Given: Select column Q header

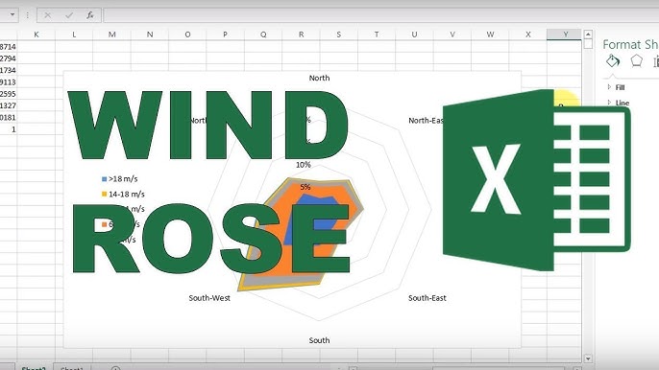Looking at the screenshot, I should (263, 35).
